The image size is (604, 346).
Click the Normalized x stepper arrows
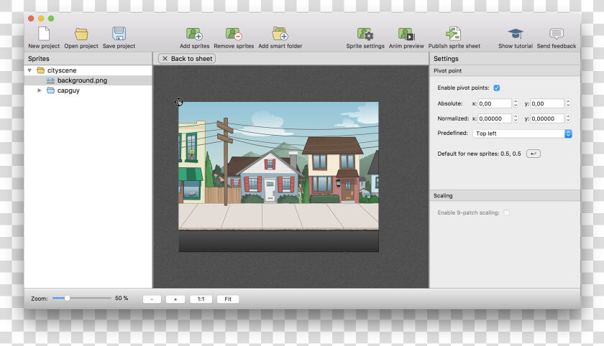pyautogui.click(x=516, y=118)
